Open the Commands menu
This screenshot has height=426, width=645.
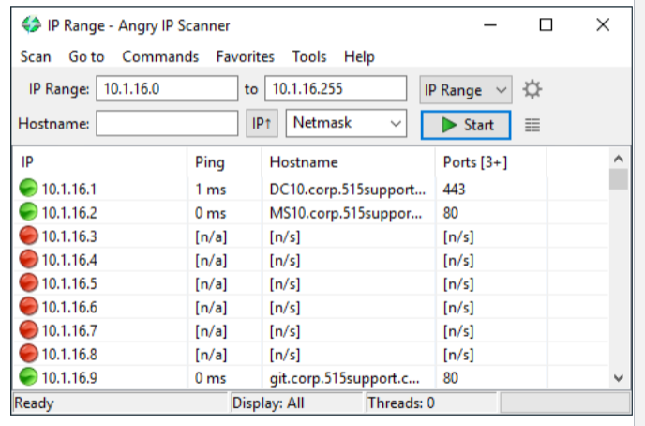click(160, 56)
